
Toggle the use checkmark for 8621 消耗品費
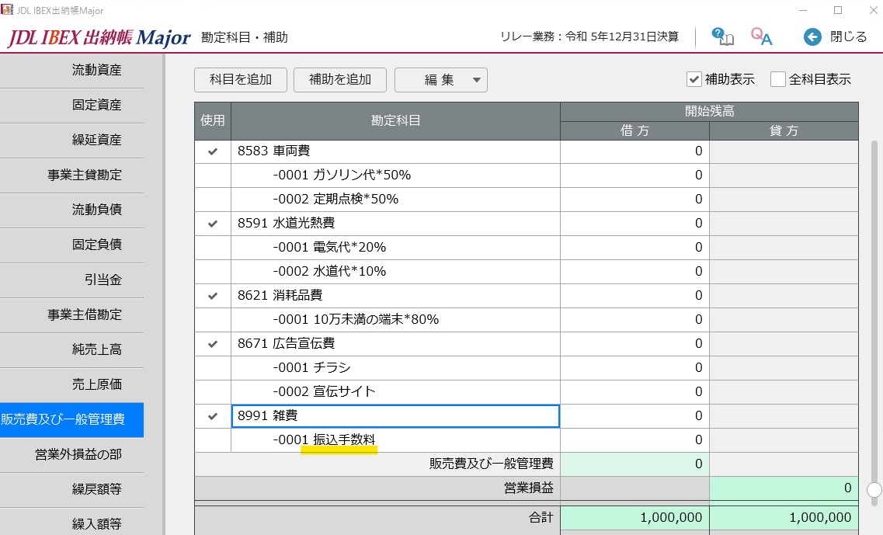[213, 296]
